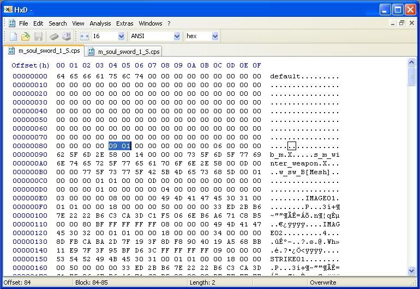Click the scrollbar down arrow
This screenshot has height=289, width=420.
[x=412, y=272]
